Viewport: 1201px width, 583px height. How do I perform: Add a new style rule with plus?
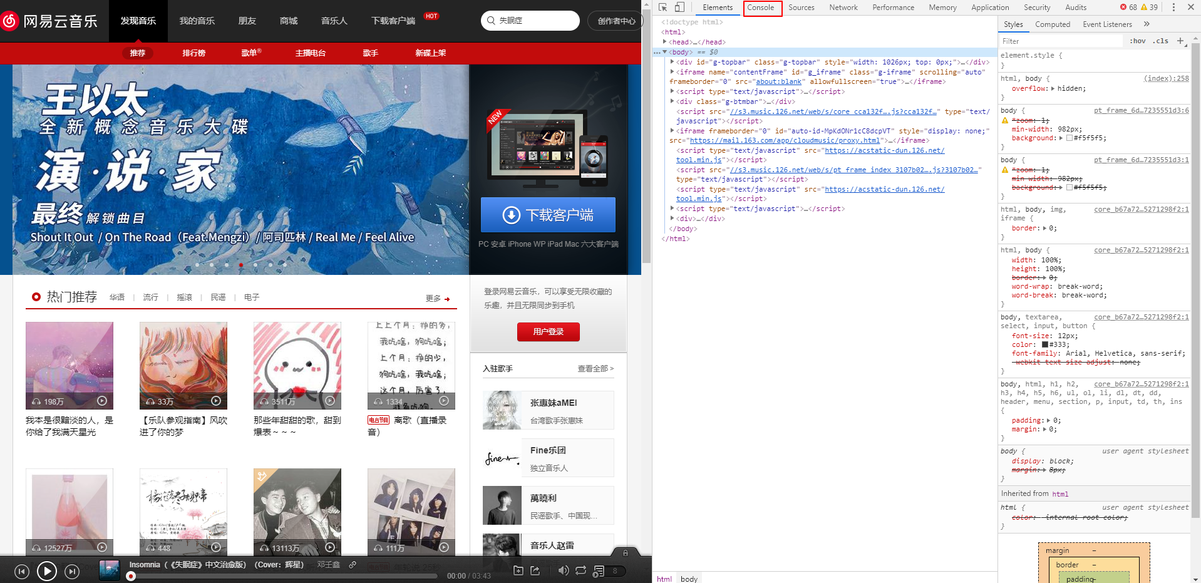1180,41
